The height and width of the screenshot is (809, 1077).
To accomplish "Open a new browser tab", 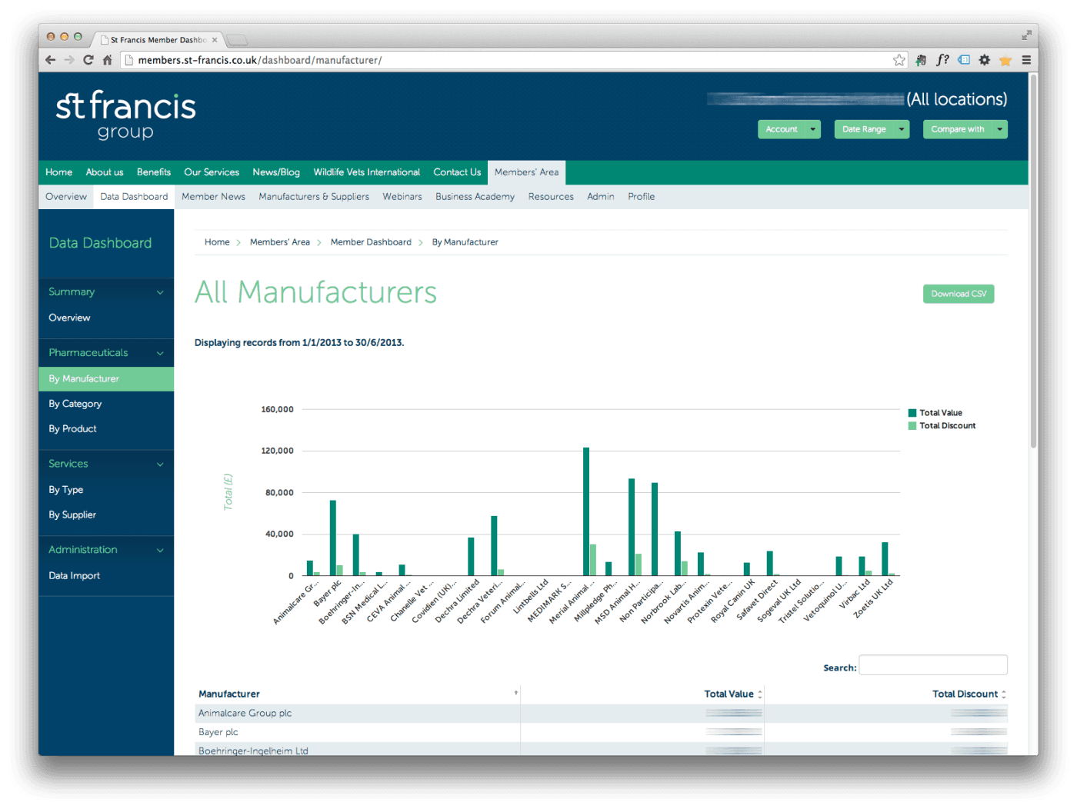I will [237, 40].
